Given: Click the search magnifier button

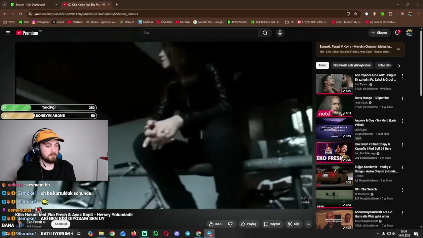Looking at the screenshot, I should coord(265,33).
